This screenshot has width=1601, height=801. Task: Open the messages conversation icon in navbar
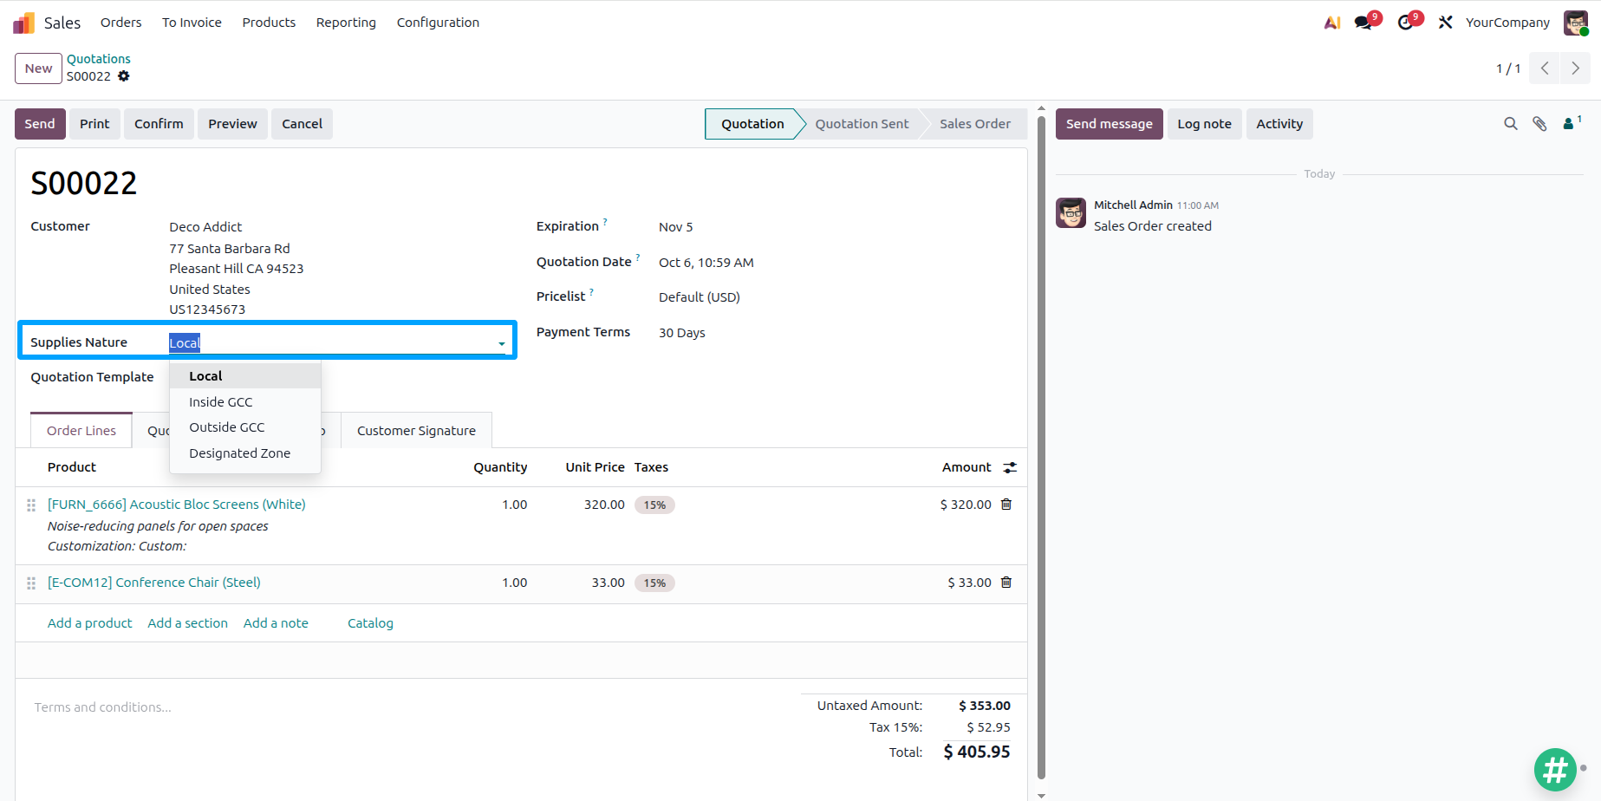click(x=1363, y=23)
